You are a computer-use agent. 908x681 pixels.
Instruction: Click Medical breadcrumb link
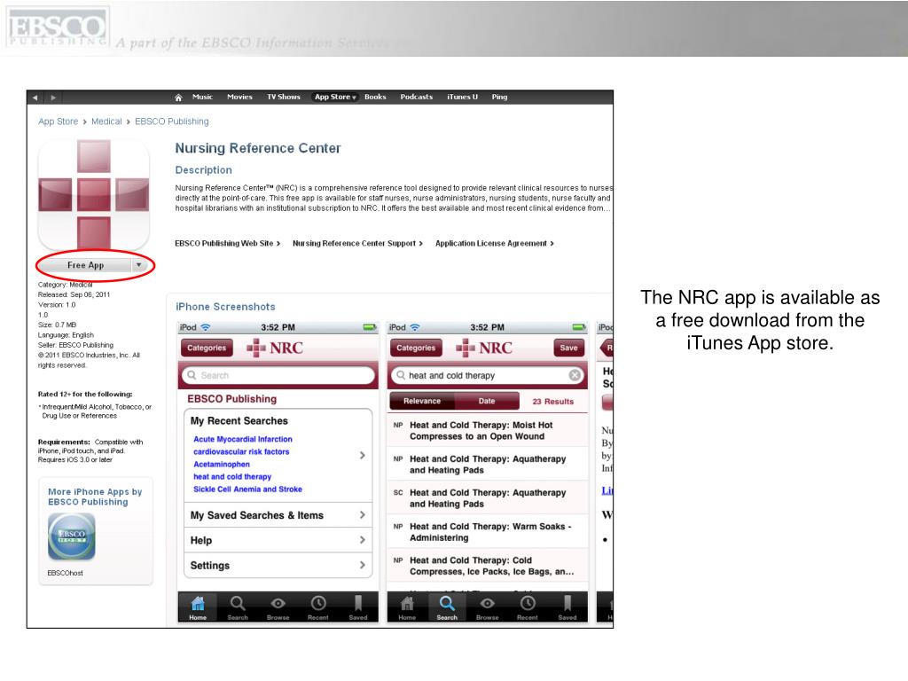[106, 121]
